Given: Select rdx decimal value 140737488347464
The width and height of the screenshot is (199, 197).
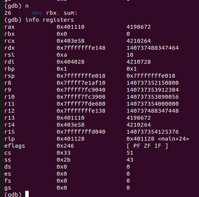Looking at the screenshot, I should click(x=152, y=48).
